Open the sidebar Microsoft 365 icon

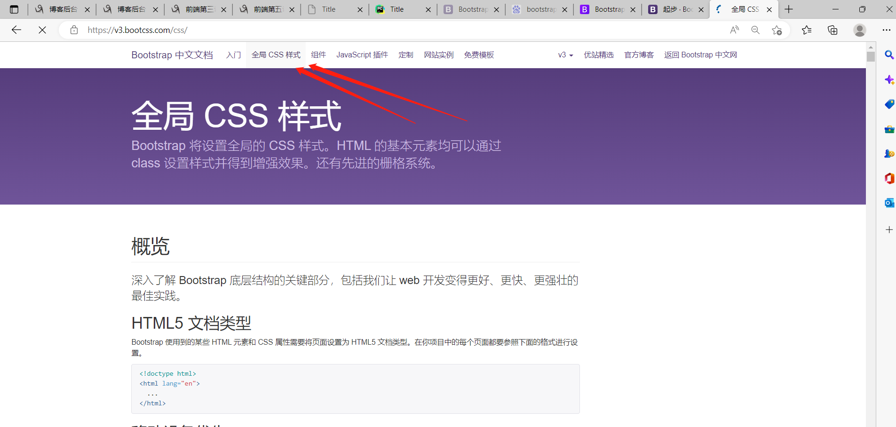[889, 178]
